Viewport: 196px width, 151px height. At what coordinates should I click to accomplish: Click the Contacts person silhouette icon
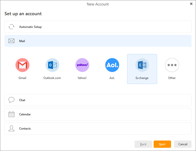pyautogui.click(x=11, y=128)
